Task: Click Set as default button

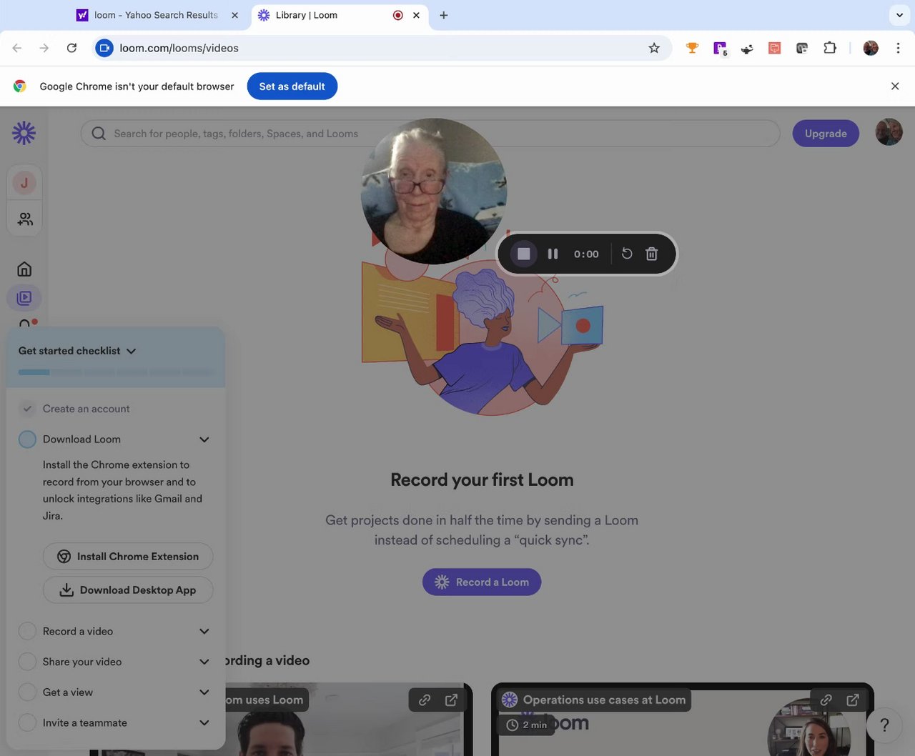Action: [x=292, y=86]
